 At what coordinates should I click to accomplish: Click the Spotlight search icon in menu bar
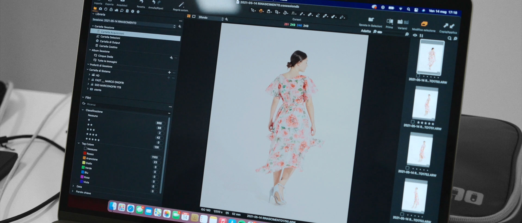[408, 9]
